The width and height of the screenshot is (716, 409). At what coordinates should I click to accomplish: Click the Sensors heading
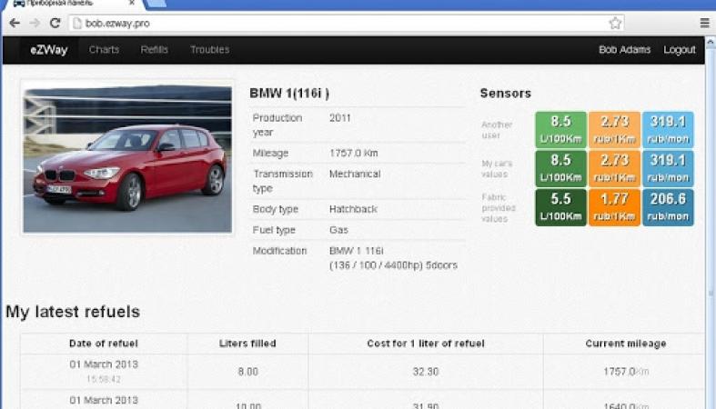tap(506, 94)
